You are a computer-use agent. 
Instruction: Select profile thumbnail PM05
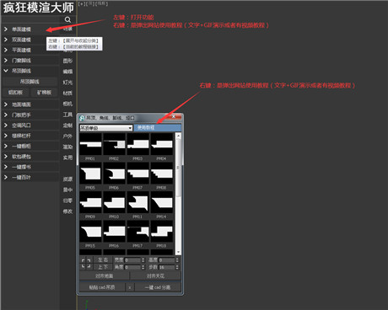click(x=90, y=174)
